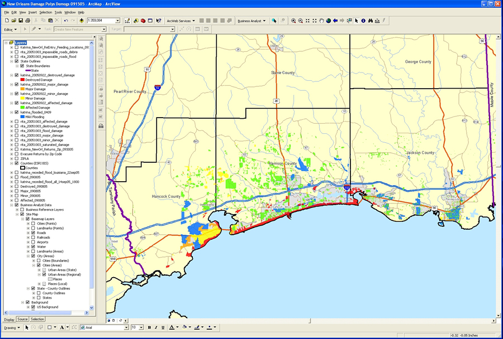Switch to the Source tab
Screen dimensions: 503x339
click(22, 319)
